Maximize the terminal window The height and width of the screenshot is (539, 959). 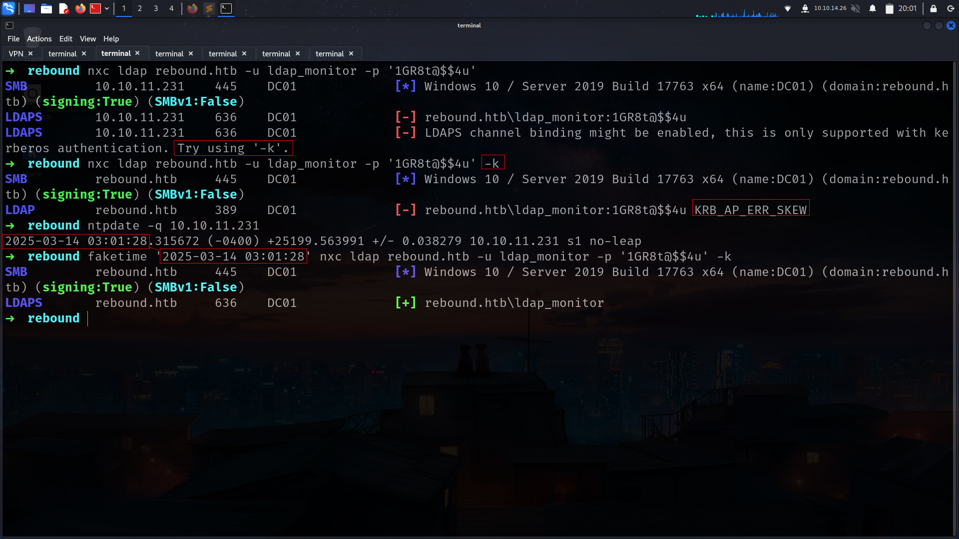point(939,25)
